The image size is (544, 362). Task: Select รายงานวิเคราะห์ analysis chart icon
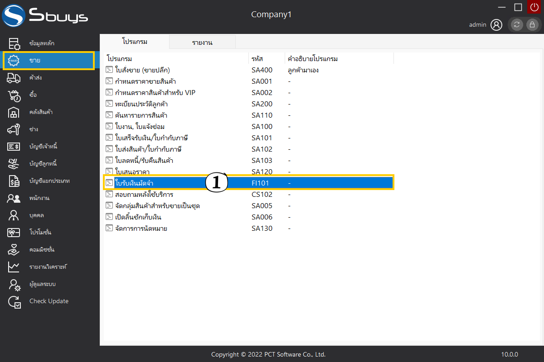[14, 267]
